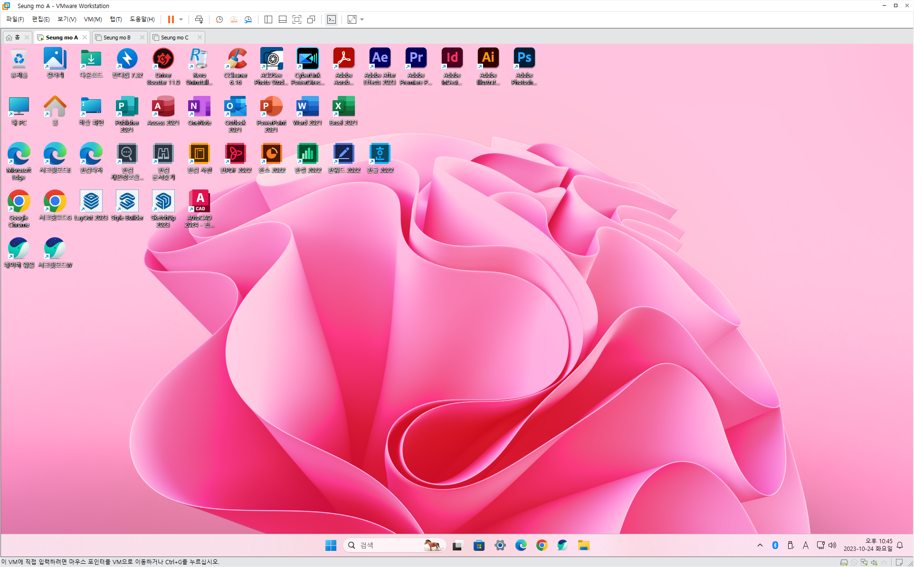Expand hidden system tray icons chevron

[x=760, y=545]
